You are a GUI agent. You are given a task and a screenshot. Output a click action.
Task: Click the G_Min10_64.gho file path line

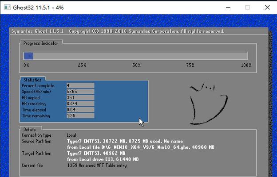click(141, 147)
